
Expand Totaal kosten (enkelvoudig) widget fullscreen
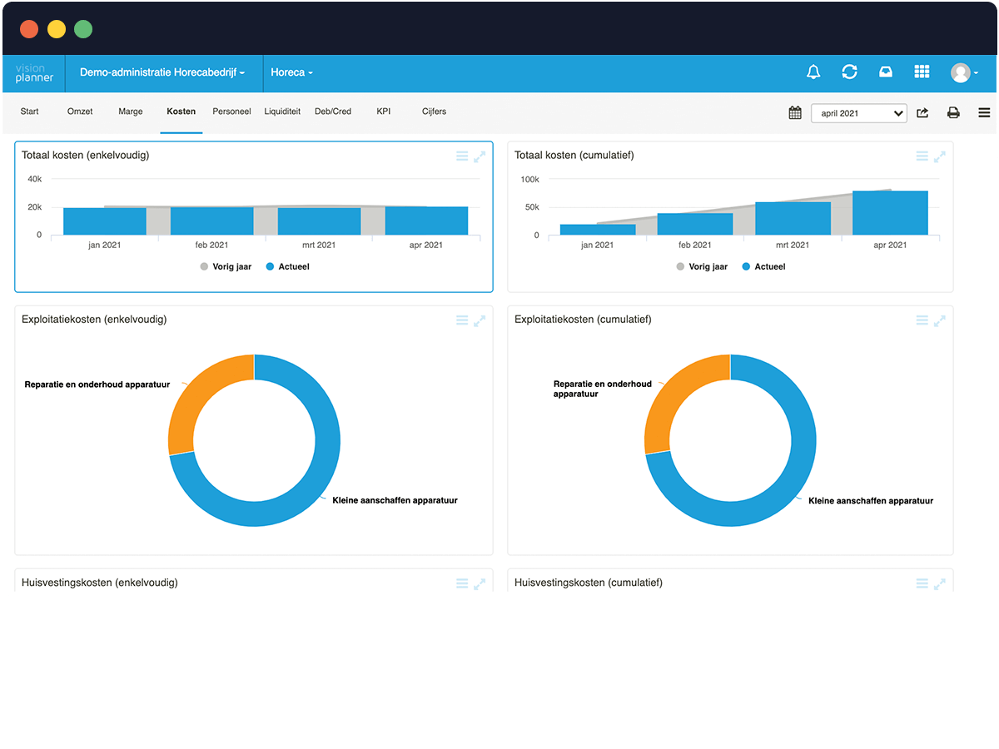click(480, 156)
